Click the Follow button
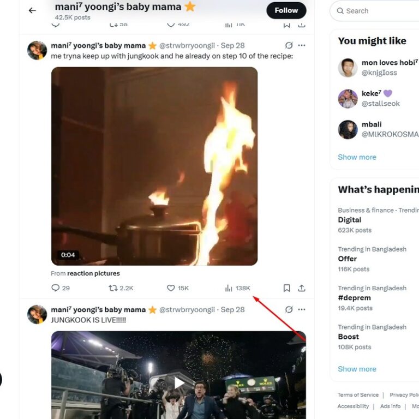Screen dimensions: 419x419 pyautogui.click(x=286, y=10)
